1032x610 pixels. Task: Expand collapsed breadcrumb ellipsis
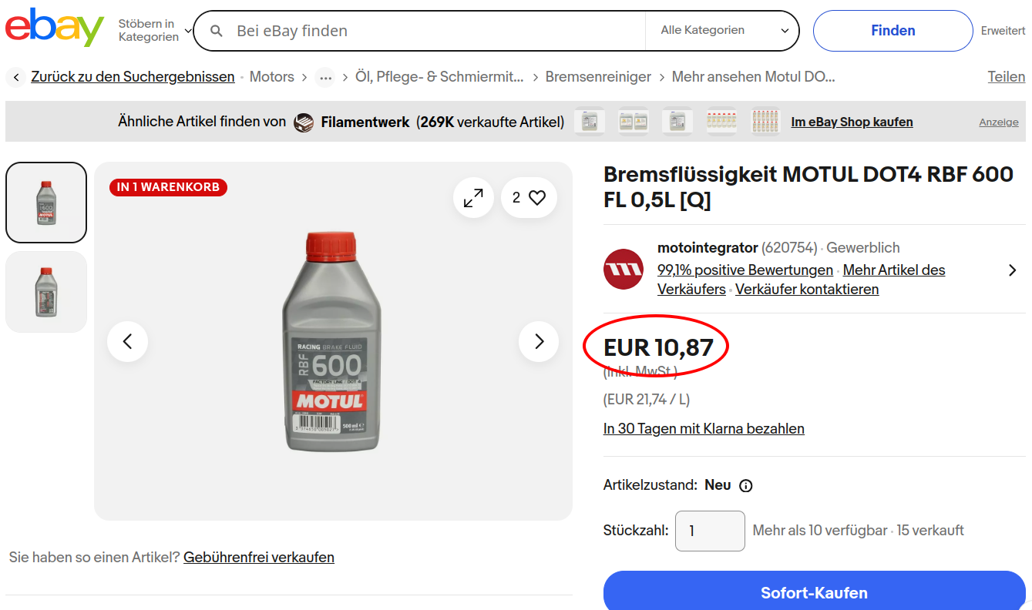click(x=325, y=77)
